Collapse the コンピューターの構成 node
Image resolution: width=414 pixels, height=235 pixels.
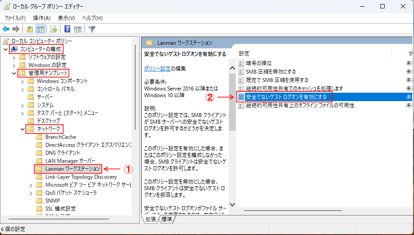pyautogui.click(x=5, y=49)
